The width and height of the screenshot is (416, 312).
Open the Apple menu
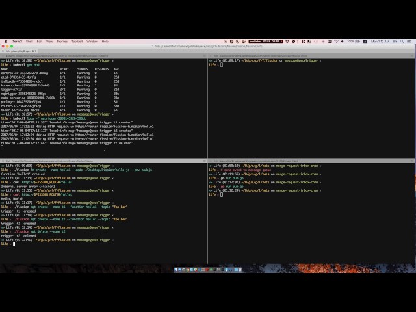pyautogui.click(x=6, y=42)
